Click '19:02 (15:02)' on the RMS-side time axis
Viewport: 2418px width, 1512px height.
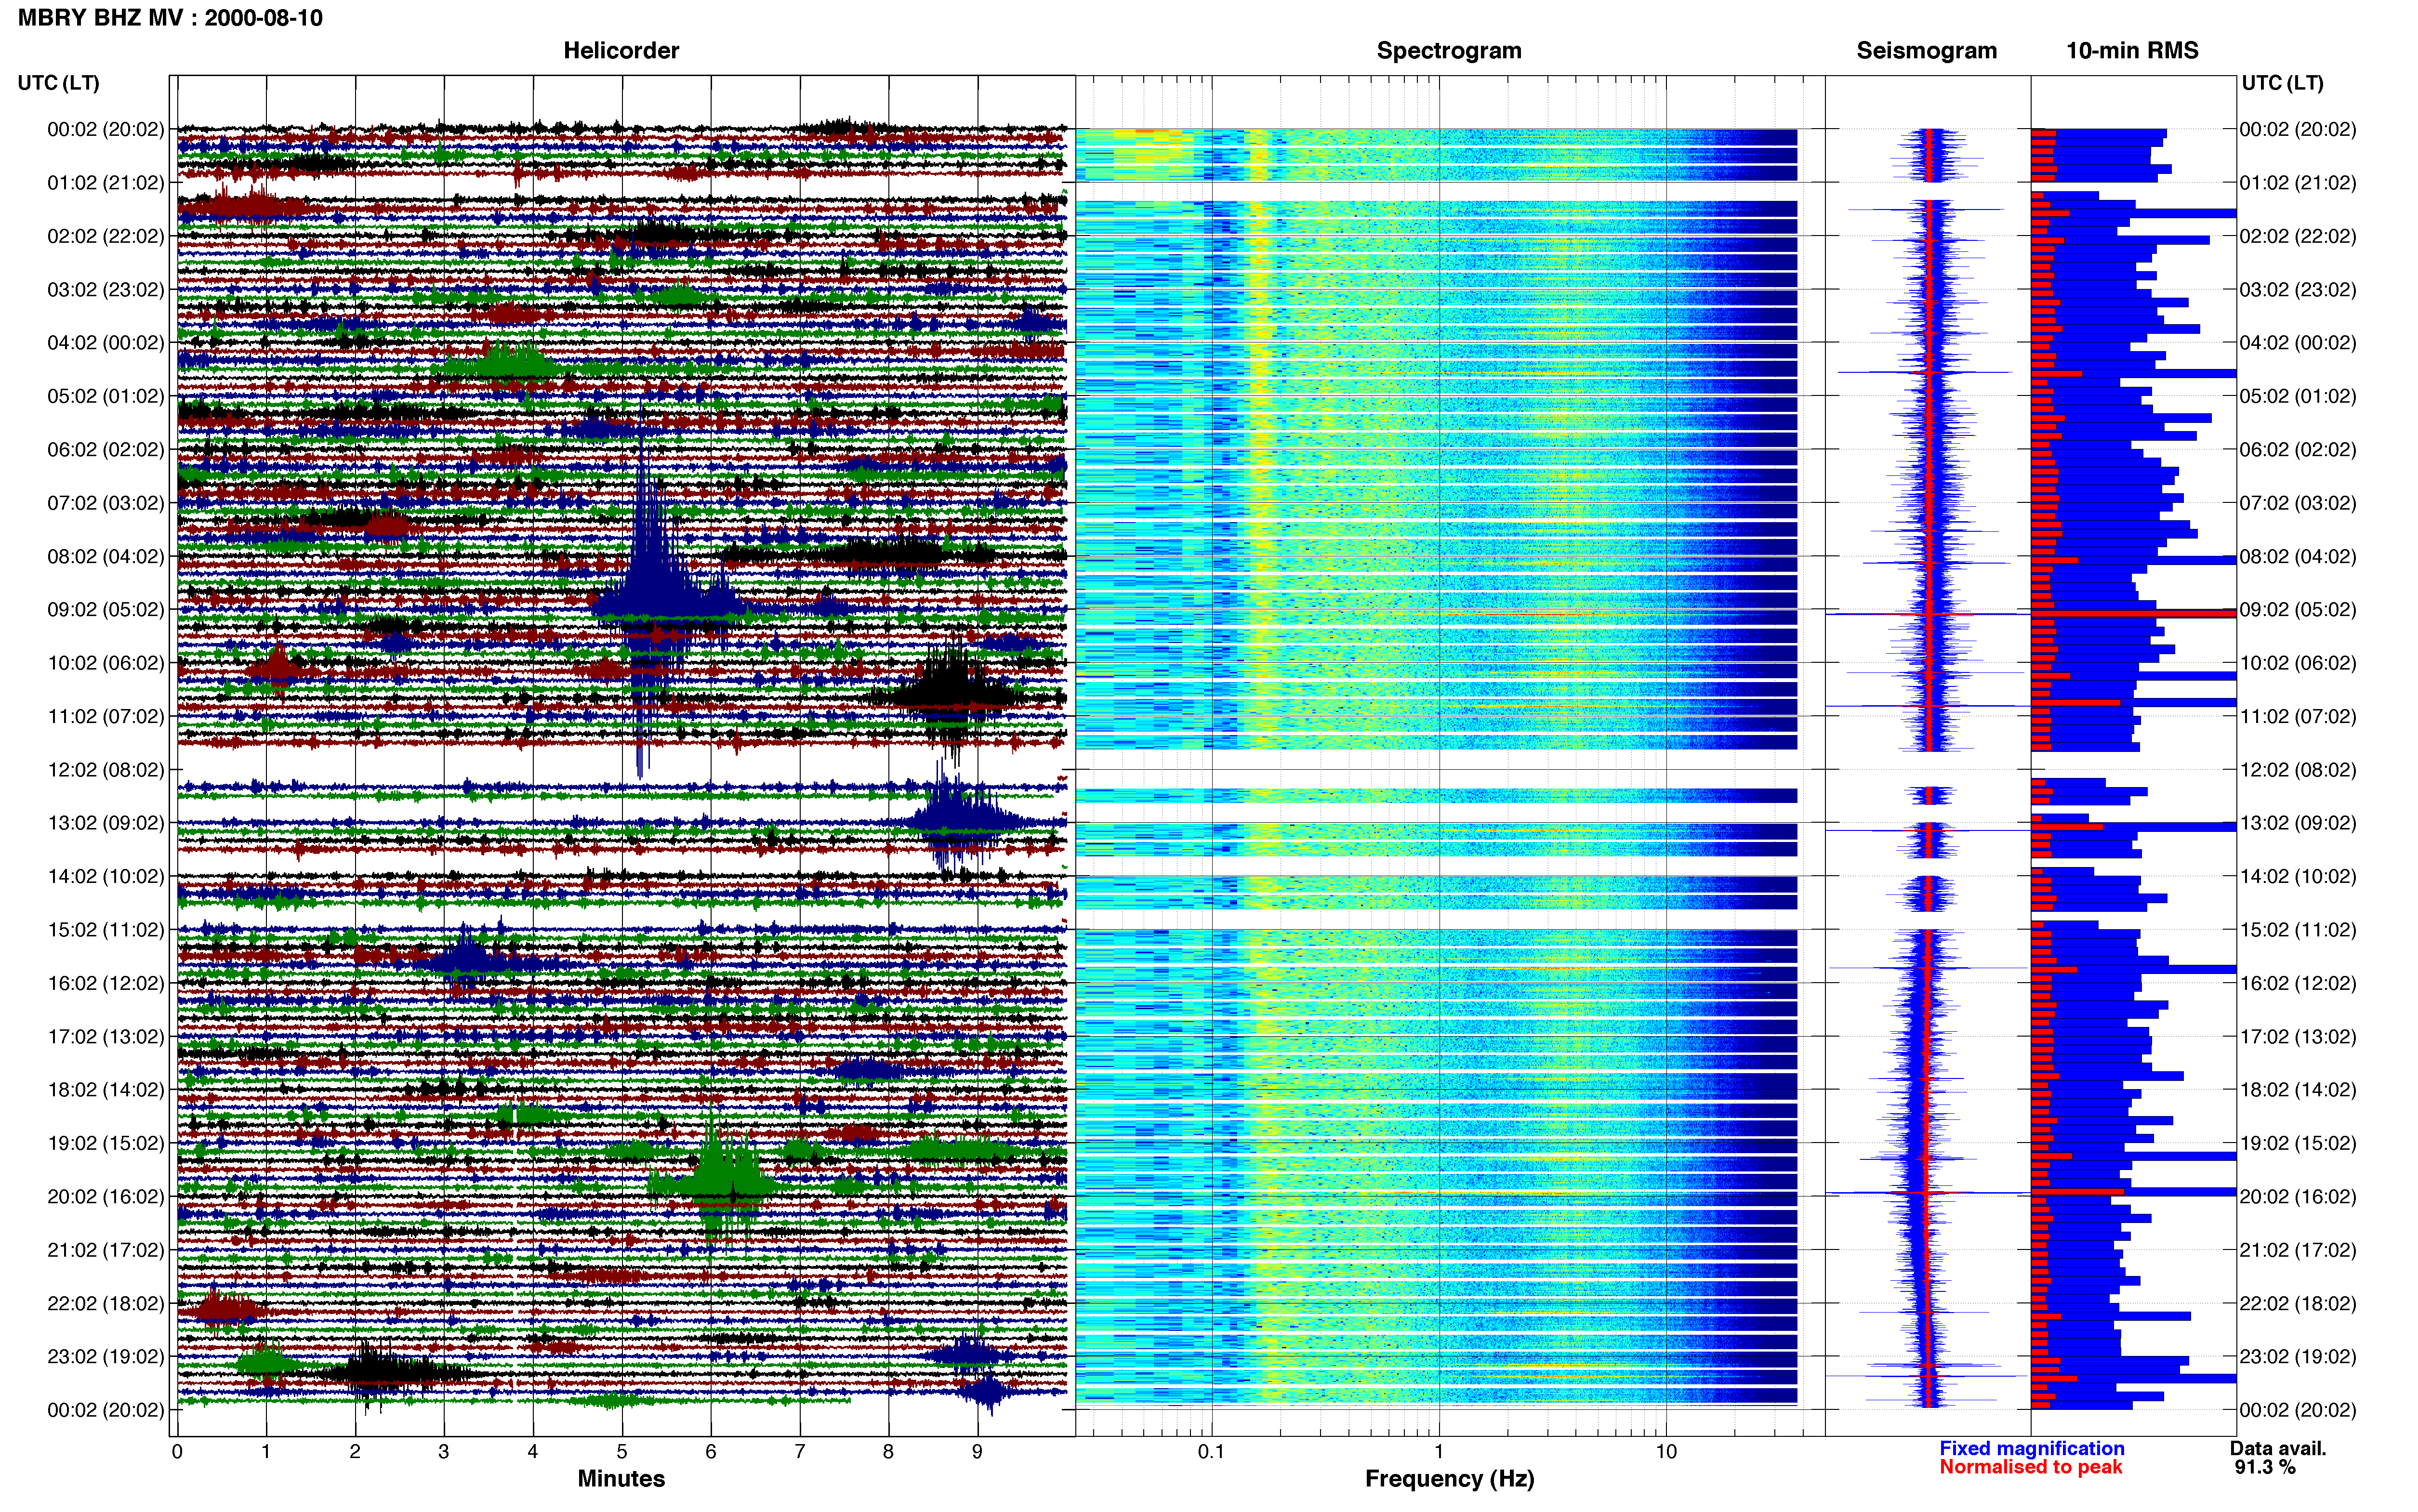tap(2298, 1143)
